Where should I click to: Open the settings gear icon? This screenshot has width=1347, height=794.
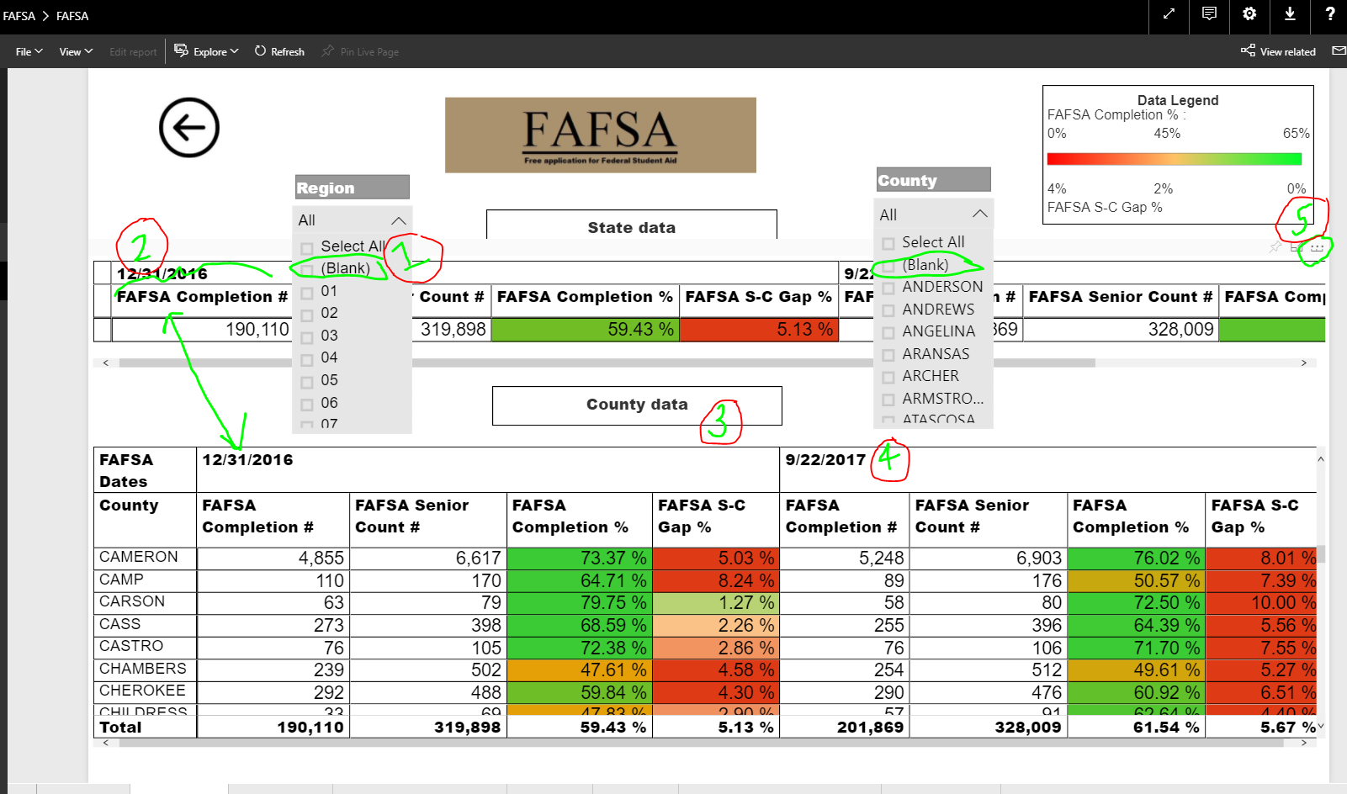[x=1249, y=13]
